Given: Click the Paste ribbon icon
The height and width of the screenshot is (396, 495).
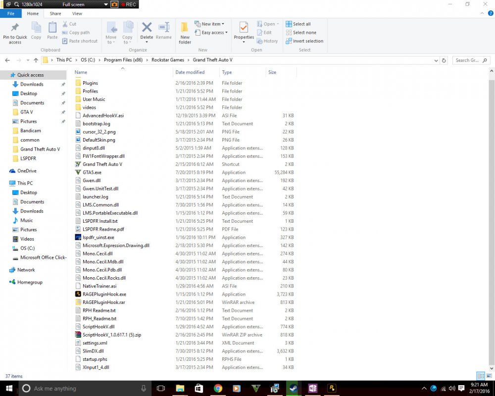Looking at the screenshot, I should coord(52,28).
